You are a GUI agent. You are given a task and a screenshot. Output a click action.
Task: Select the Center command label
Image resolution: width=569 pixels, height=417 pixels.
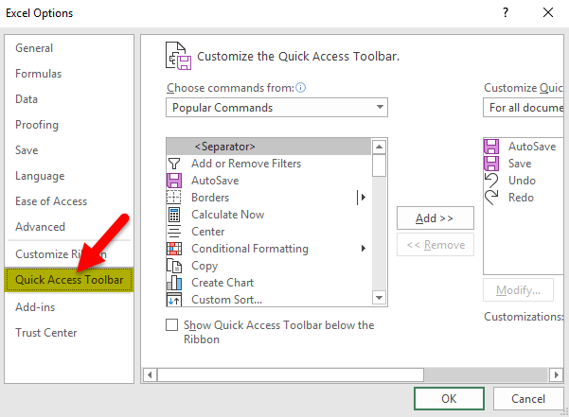[208, 232]
